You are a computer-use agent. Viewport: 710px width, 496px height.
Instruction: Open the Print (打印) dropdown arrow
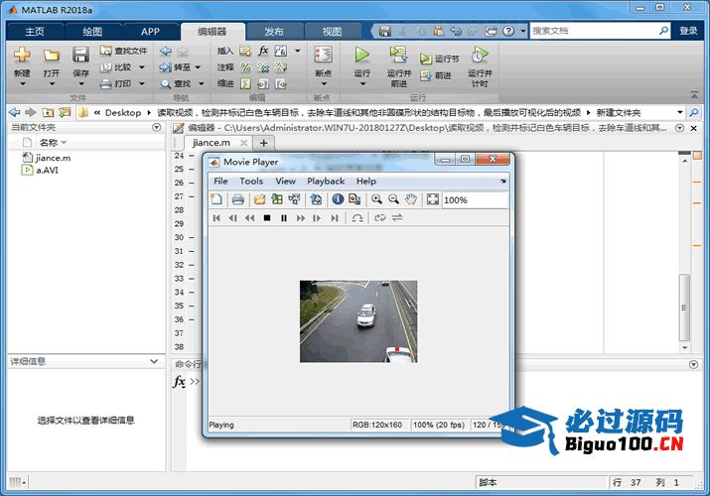click(141, 83)
